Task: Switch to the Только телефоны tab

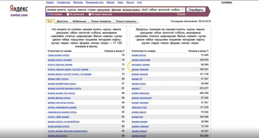Action: (101, 21)
